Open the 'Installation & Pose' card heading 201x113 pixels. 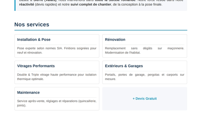pos(34,40)
